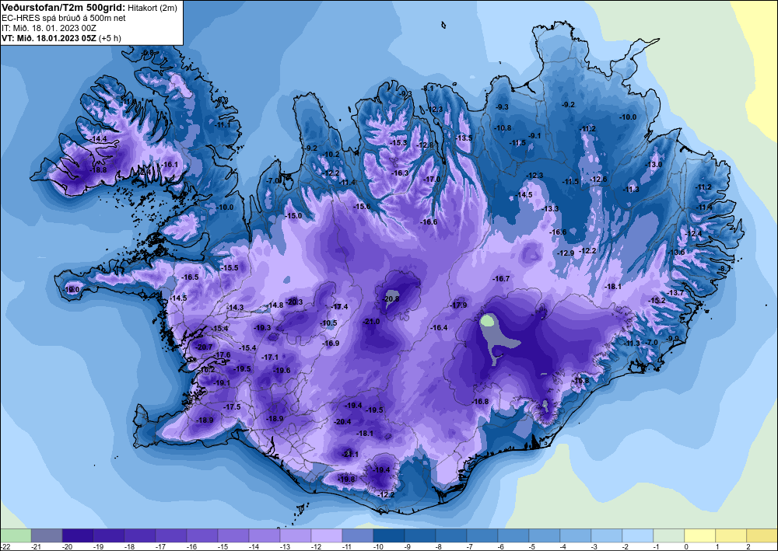Pick the golden yellow 2 legend swatch
The width and height of the screenshot is (778, 551).
762,535
